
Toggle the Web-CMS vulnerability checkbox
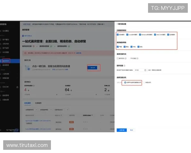tap(155, 35)
